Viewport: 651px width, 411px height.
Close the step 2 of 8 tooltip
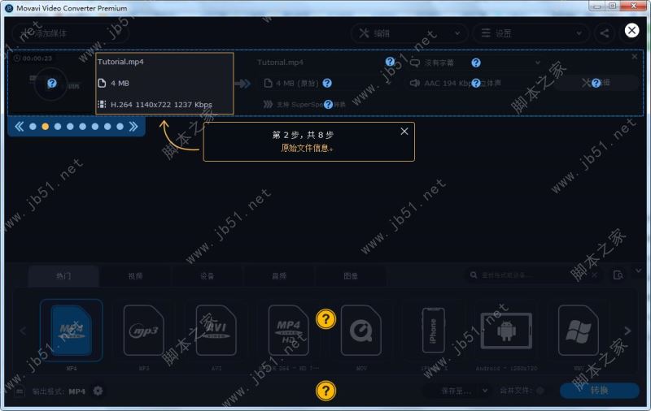[x=404, y=132]
